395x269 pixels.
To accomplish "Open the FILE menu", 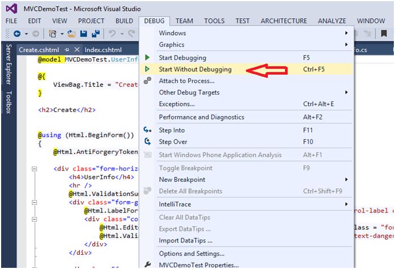I will click(11, 21).
